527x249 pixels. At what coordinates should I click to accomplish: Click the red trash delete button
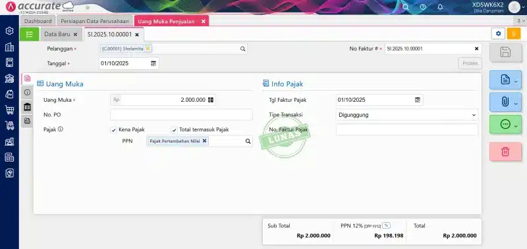pyautogui.click(x=505, y=152)
